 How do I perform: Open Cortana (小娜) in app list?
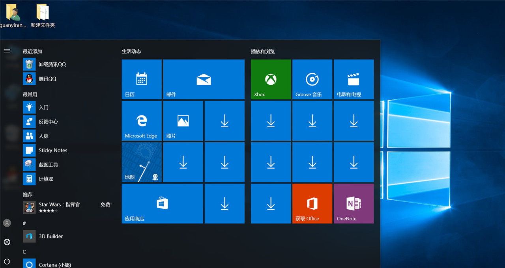(x=68, y=264)
